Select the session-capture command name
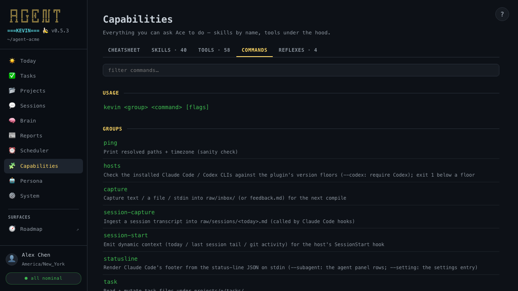Screen dimensions: 518x291 click(129, 212)
